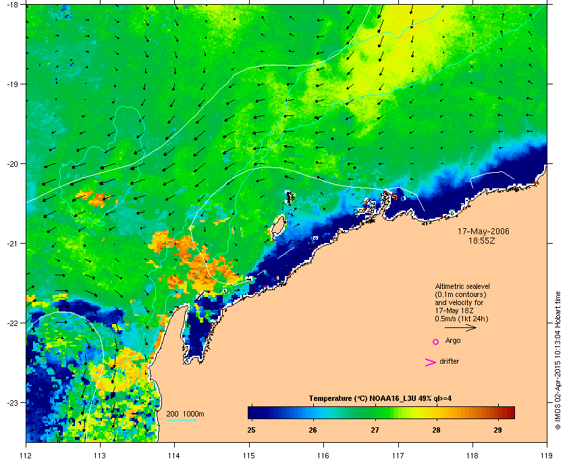The width and height of the screenshot is (567, 459).
Task: Click the cyan 200m isobath legend line
Action: point(181,420)
